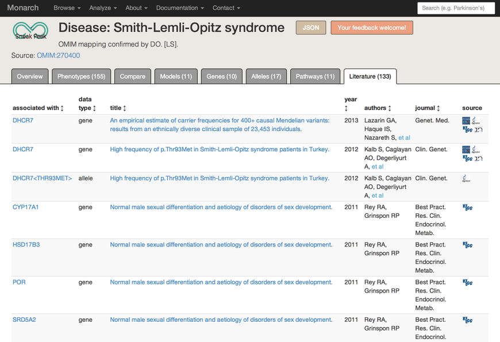The image size is (500, 342).
Task: Click KEGG source icon in POR row
Action: point(467,282)
